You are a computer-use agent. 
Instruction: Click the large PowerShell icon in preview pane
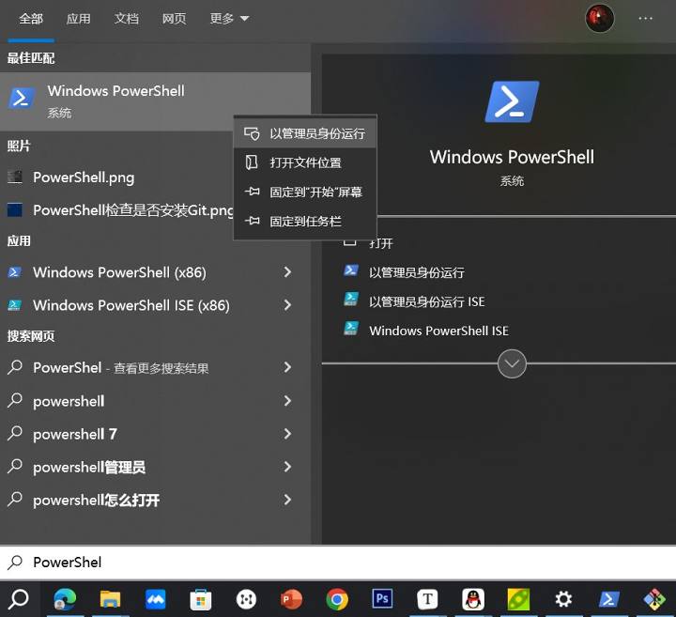pos(512,101)
